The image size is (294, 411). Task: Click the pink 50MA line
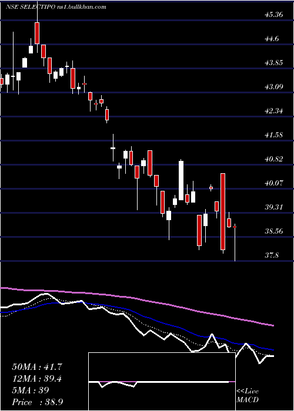click(x=136, y=298)
